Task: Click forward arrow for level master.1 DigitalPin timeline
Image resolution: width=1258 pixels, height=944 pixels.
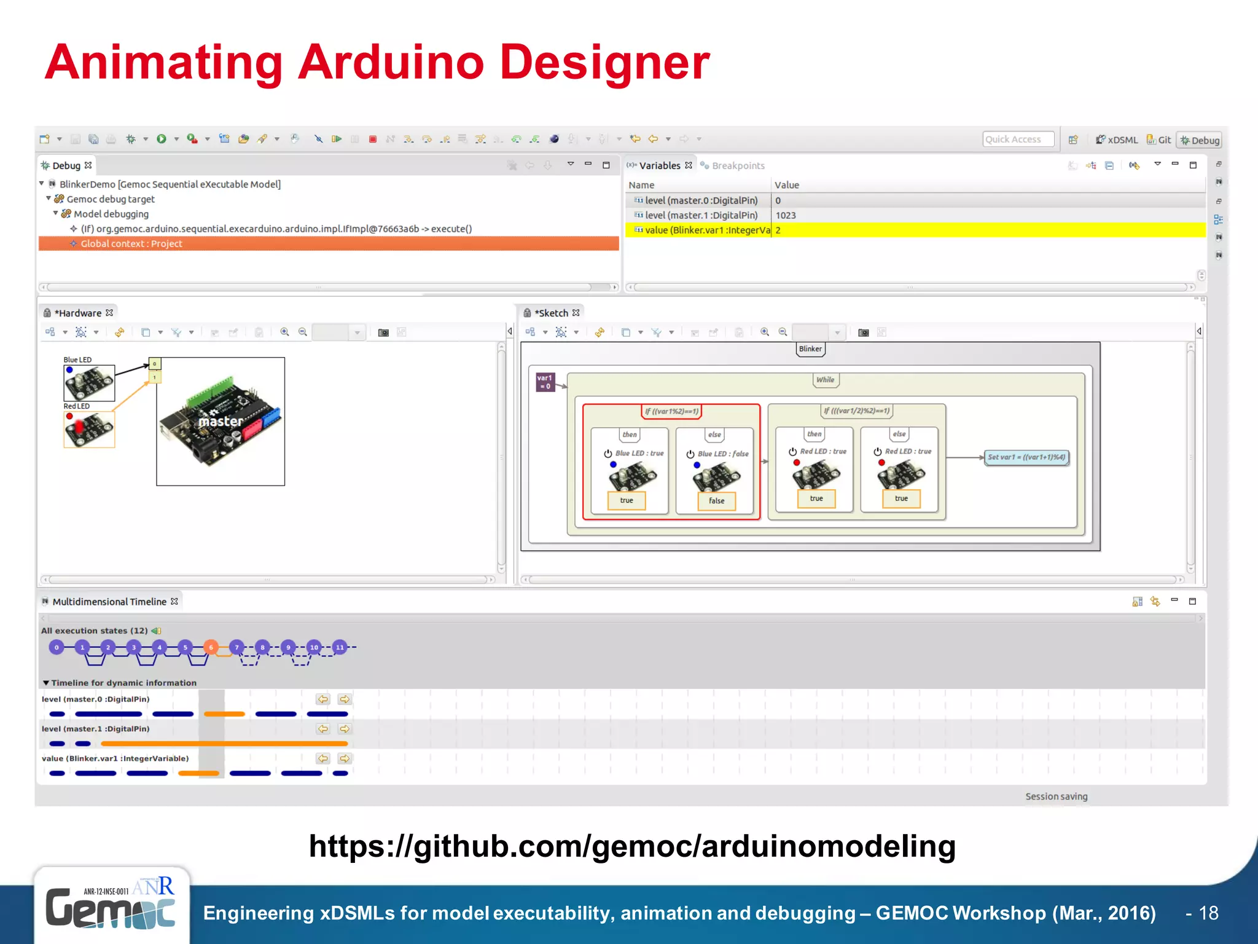Action: click(345, 729)
